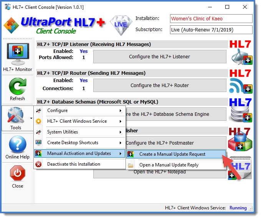Screen dimensions: 261x219
Task: Click the Router Enabled 'Yes' value
Action: coord(84,80)
